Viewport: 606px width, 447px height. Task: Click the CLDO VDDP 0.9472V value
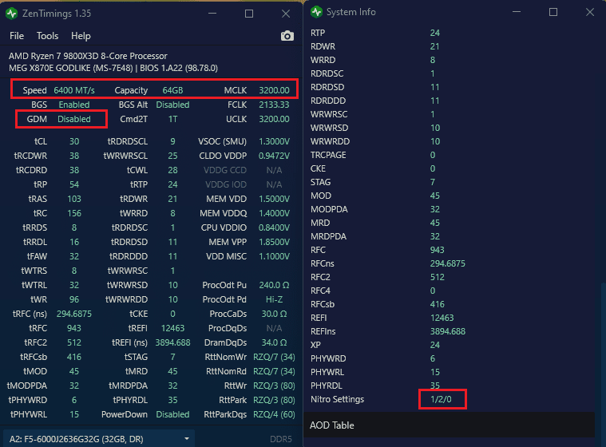[x=274, y=156]
